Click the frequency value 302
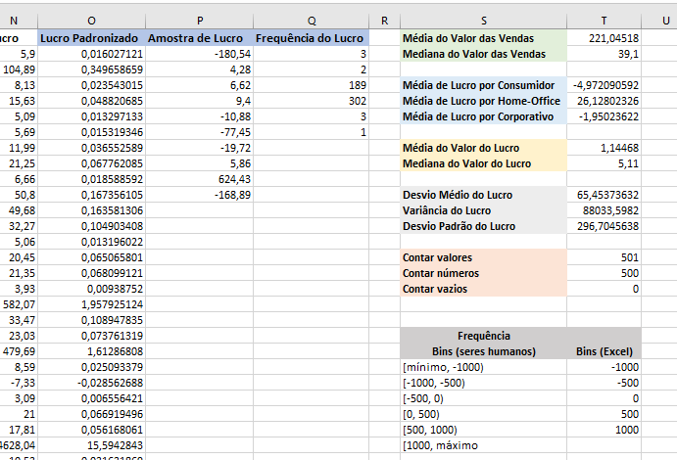The image size is (677, 460). tap(312, 101)
